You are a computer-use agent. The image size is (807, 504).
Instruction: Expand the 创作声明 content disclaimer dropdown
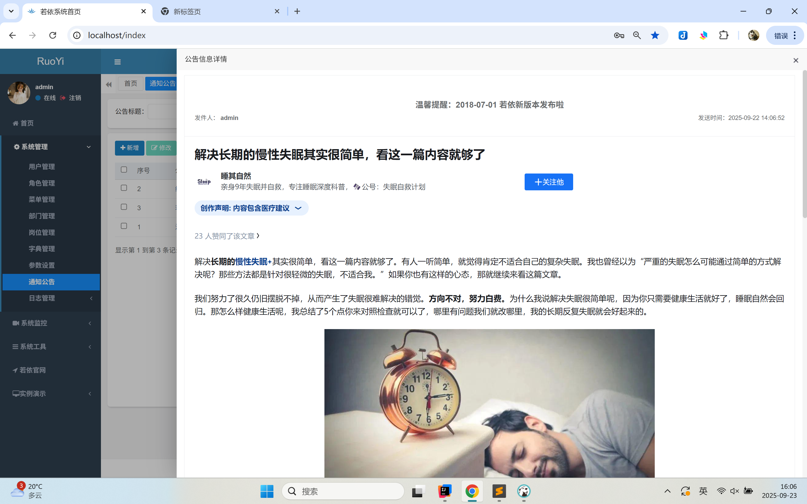click(251, 208)
